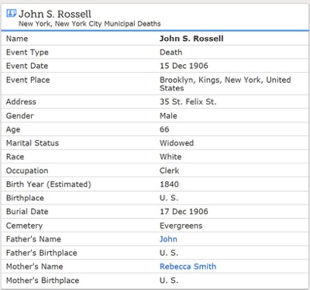Viewport: 310px width, 290px height.
Task: Click the Event Place Brooklyn, Kings value
Action: coord(225,84)
